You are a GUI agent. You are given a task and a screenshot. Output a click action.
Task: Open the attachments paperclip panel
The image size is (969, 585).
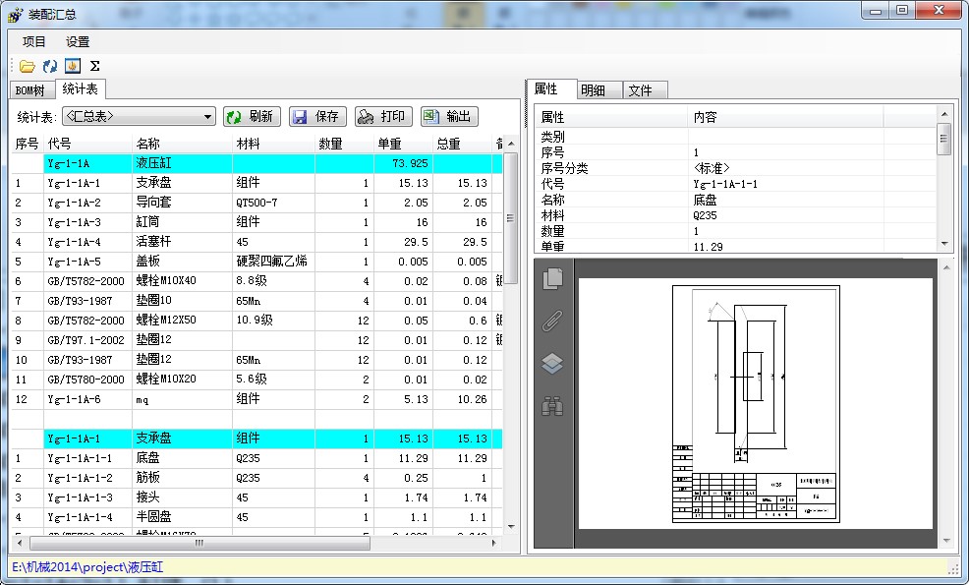point(552,322)
